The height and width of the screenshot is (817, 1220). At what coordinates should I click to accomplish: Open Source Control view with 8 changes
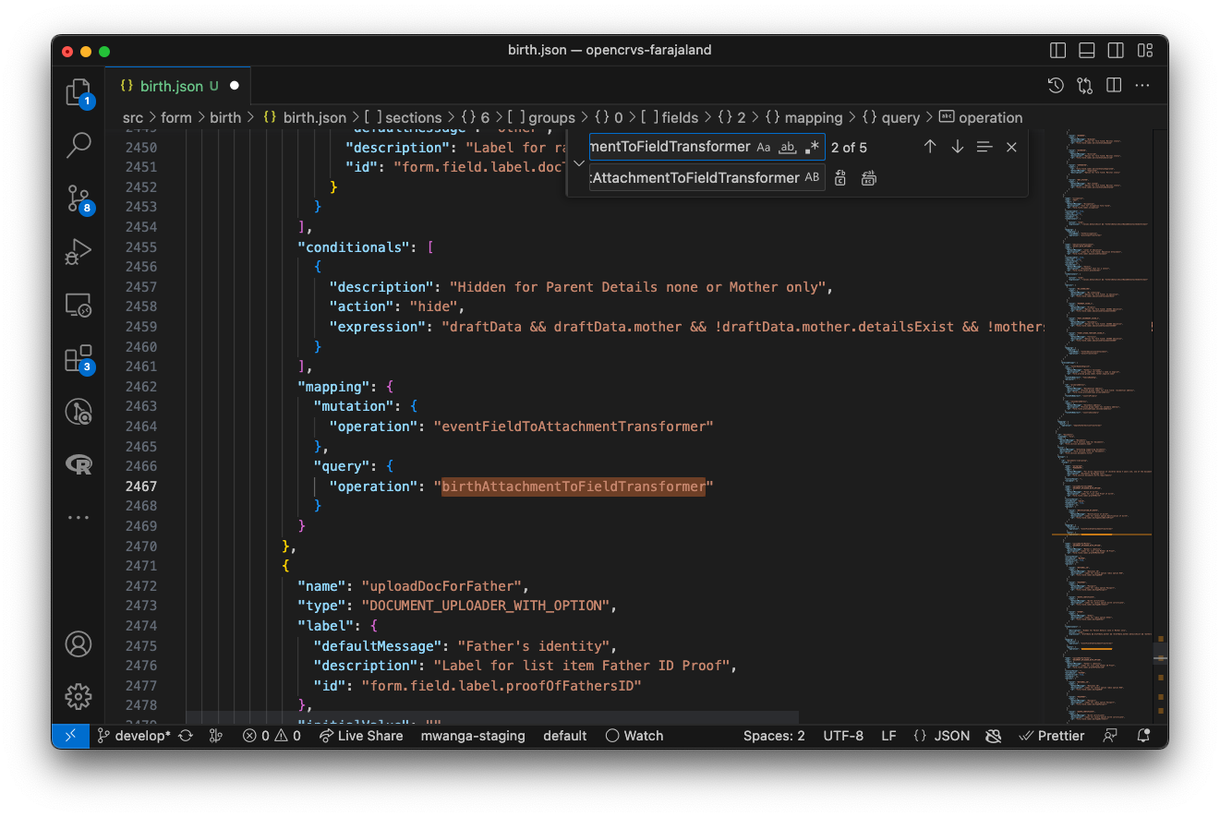tap(79, 198)
